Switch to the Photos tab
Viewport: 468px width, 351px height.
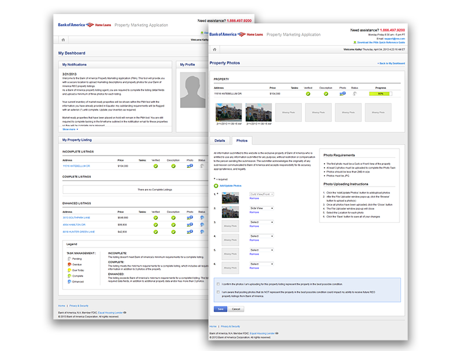[243, 140]
